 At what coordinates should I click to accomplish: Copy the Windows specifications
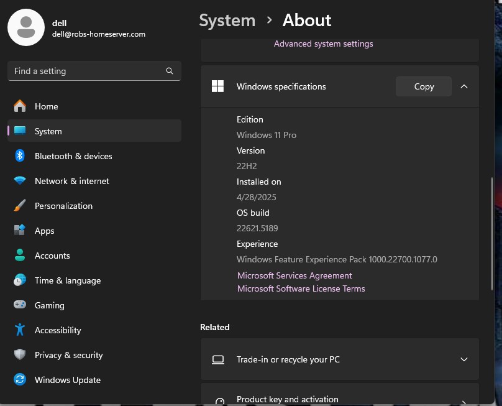(424, 86)
